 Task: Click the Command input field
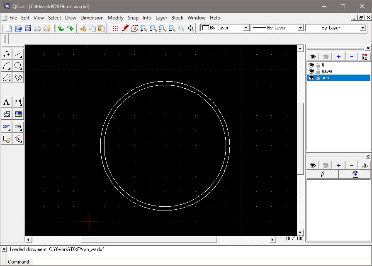tap(199, 262)
